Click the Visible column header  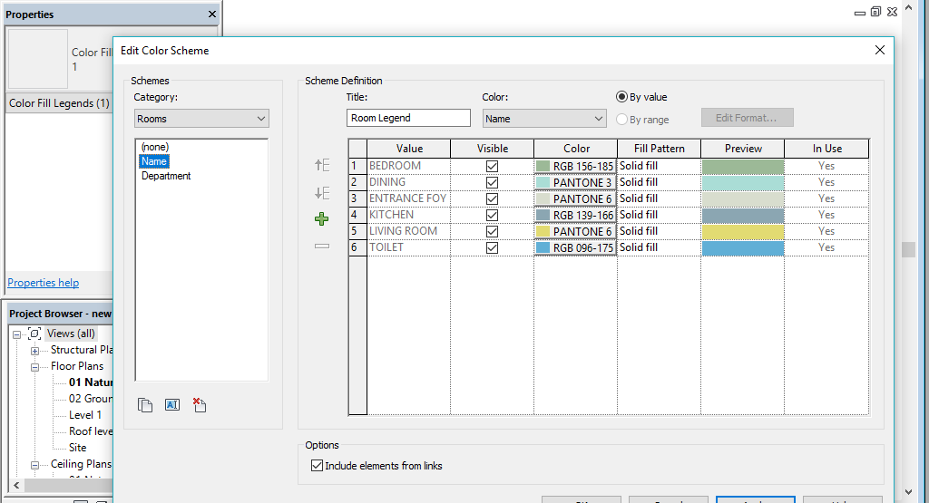(x=493, y=148)
